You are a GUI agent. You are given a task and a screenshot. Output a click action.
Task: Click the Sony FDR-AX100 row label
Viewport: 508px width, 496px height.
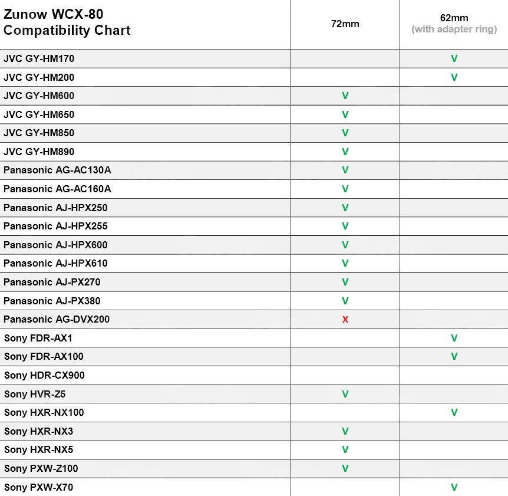(x=44, y=357)
